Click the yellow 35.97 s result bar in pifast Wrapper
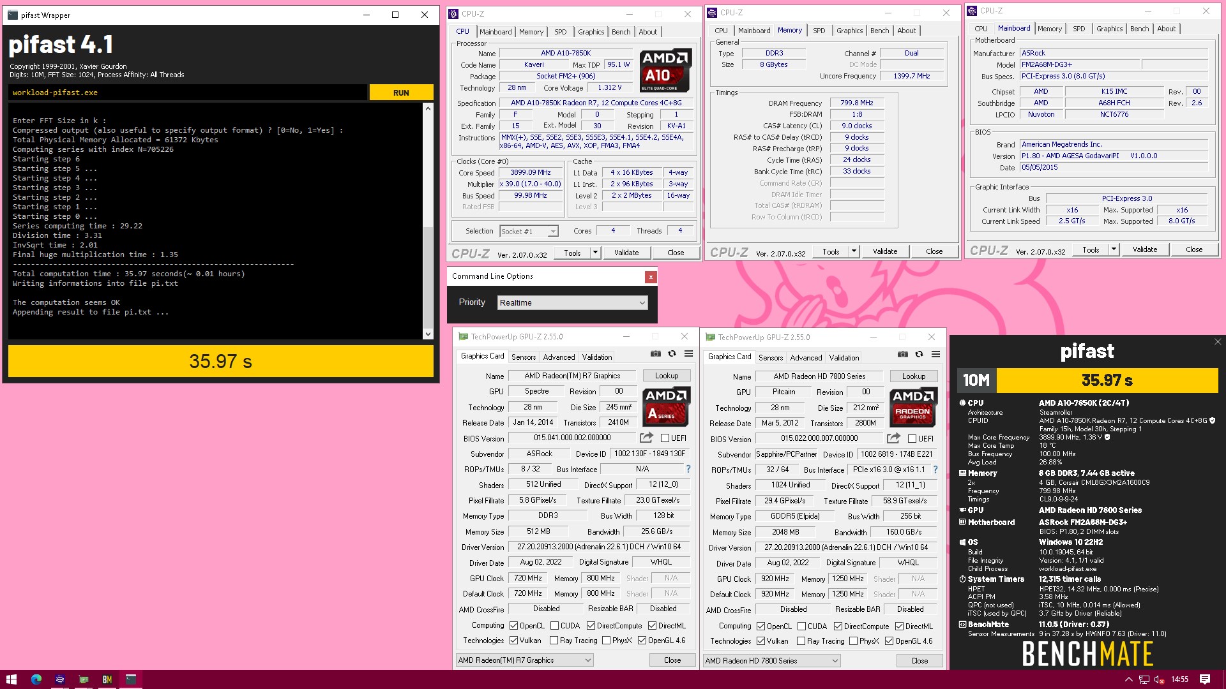The image size is (1226, 689). click(x=220, y=361)
